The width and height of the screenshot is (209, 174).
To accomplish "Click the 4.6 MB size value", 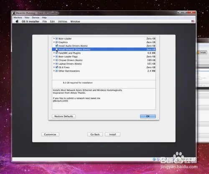I will click(151, 53).
